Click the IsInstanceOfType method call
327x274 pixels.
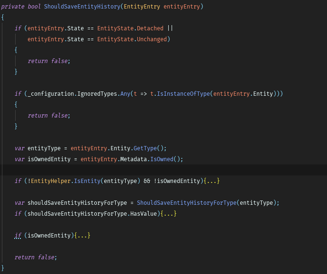[183, 94]
